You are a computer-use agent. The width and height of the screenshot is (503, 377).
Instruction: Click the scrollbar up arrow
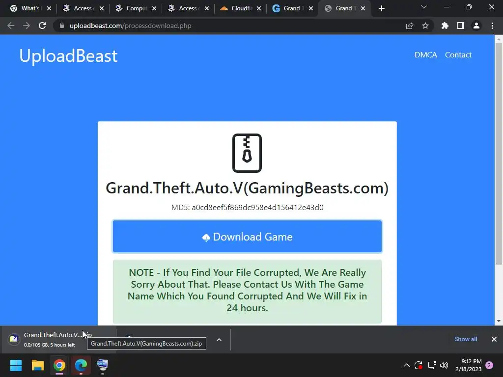click(499, 39)
